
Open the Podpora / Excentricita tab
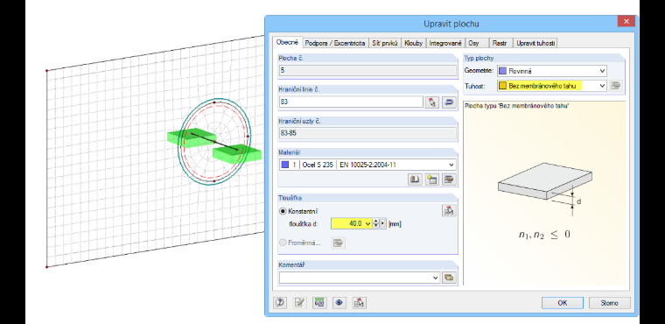tap(335, 43)
